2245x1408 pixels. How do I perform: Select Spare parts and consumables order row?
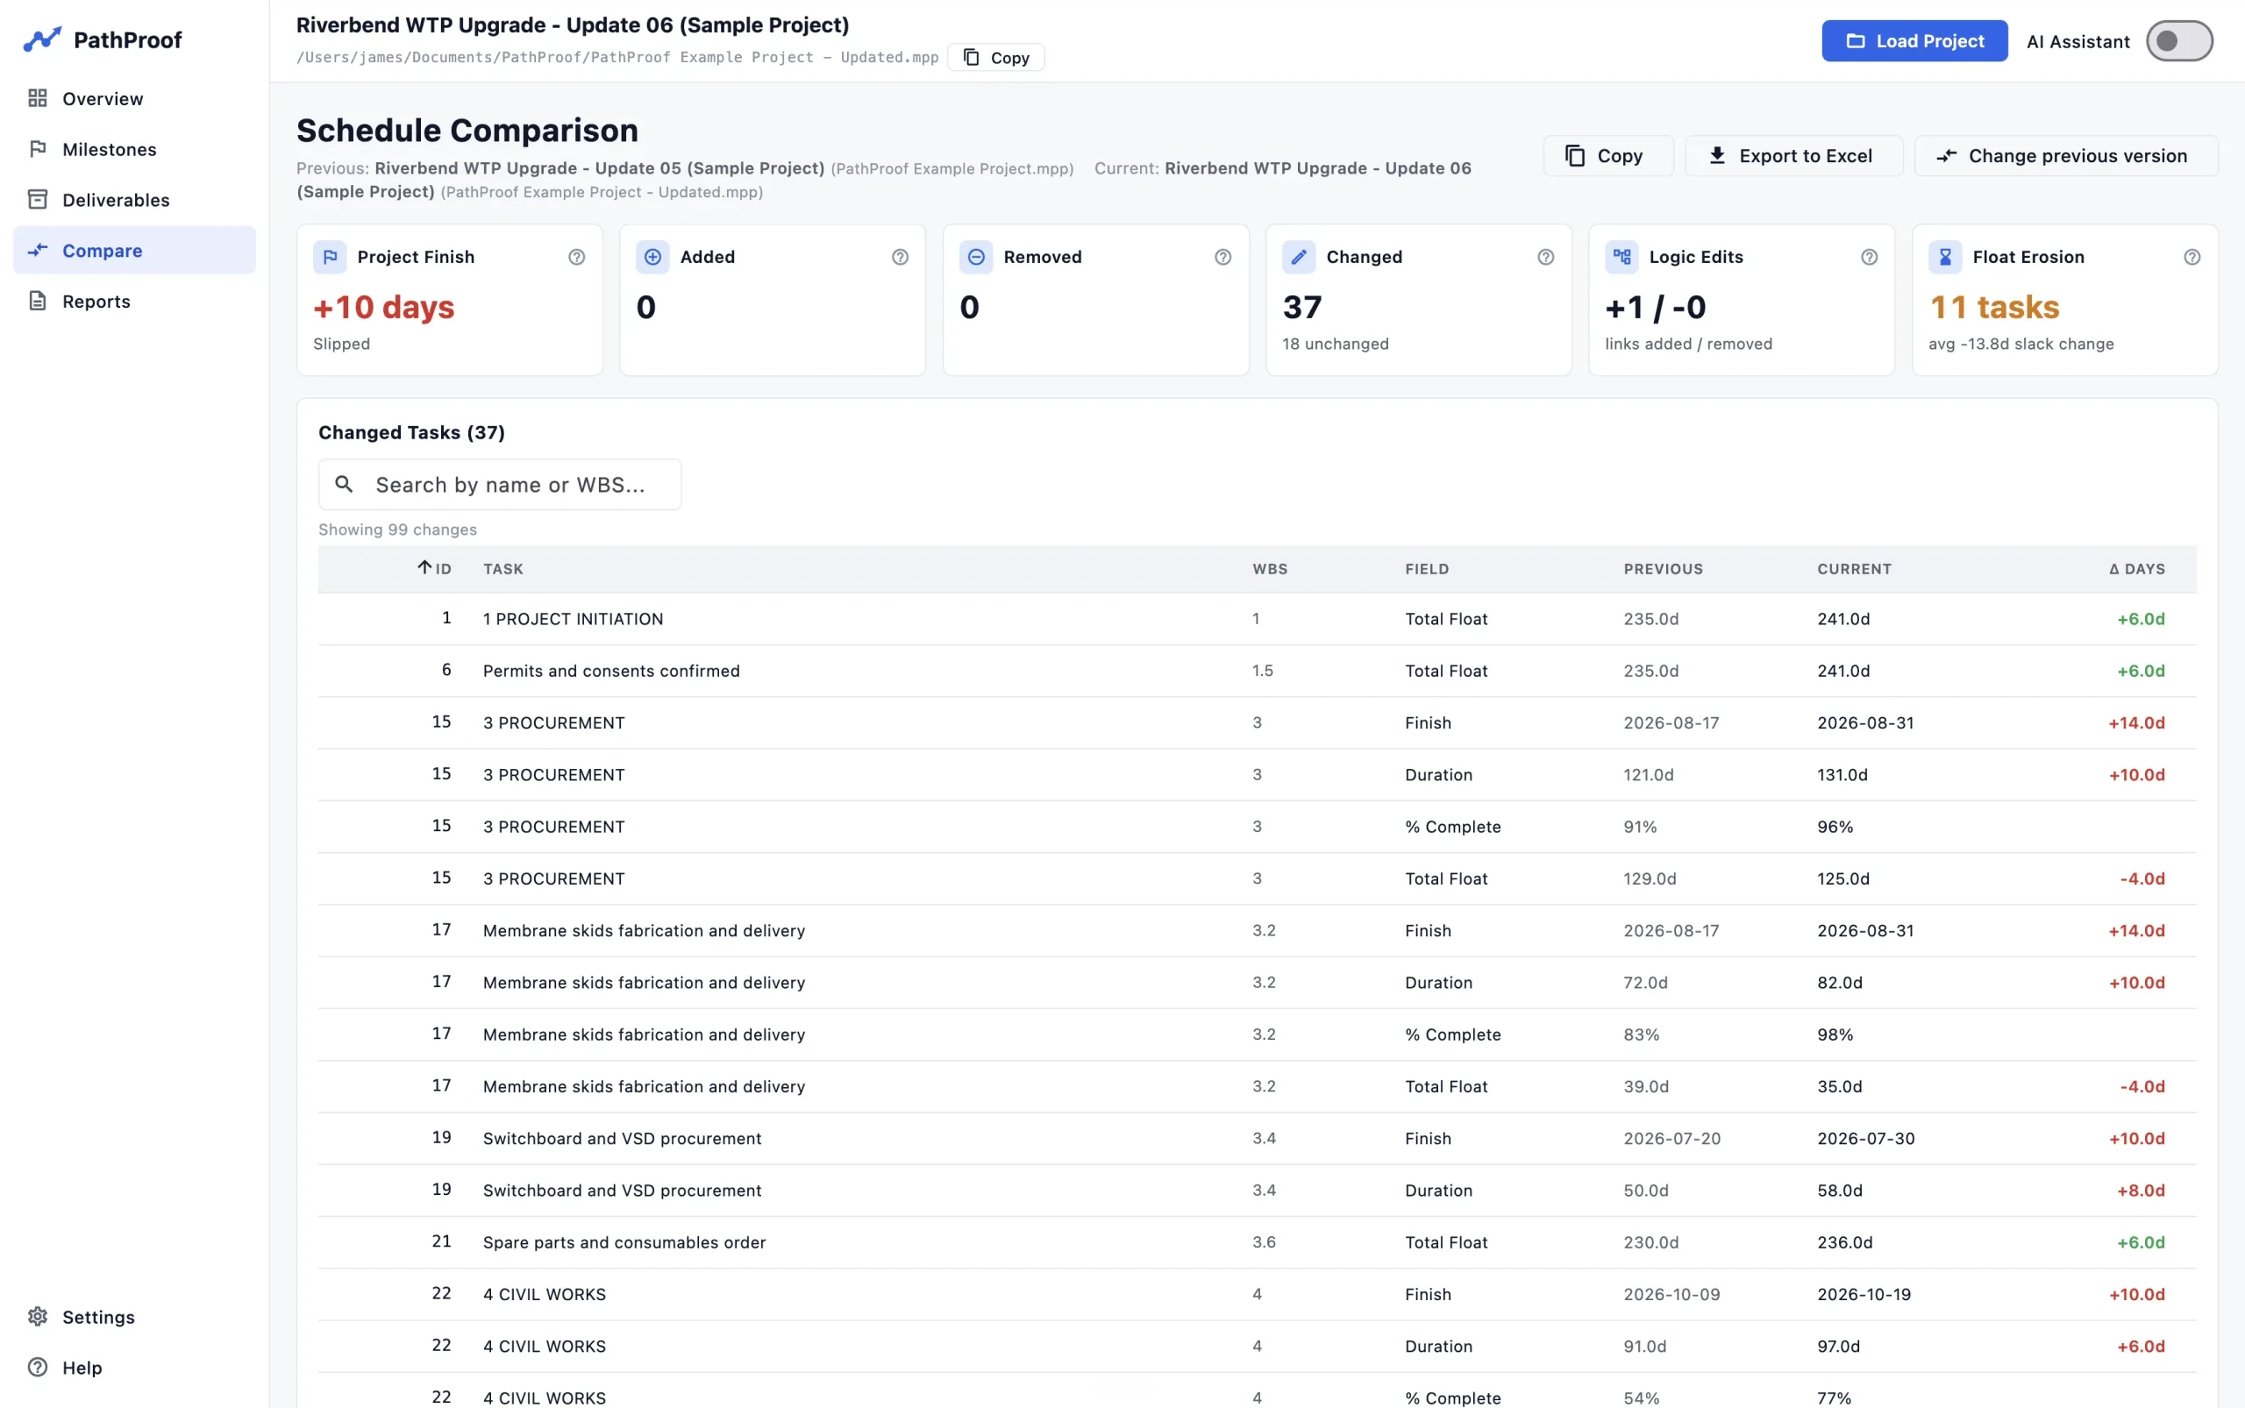coord(1257,1242)
